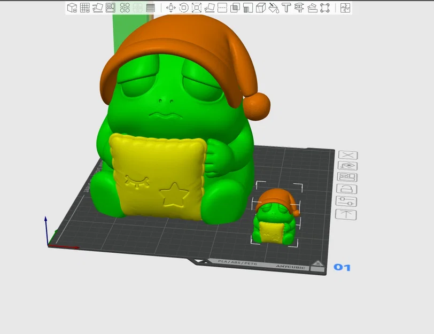Toggle the Assembly view puzzle icon

tap(345, 7)
